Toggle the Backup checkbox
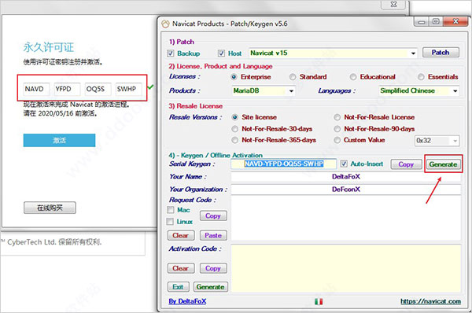The image size is (472, 313). 171,53
